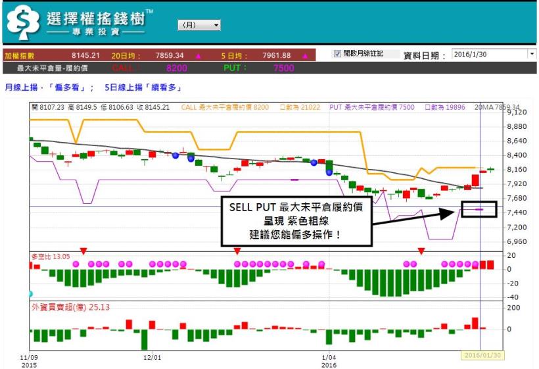539x369 pixels.
Task: Click the 外資買賣超(億) 25.13 label
Action: pyautogui.click(x=70, y=307)
